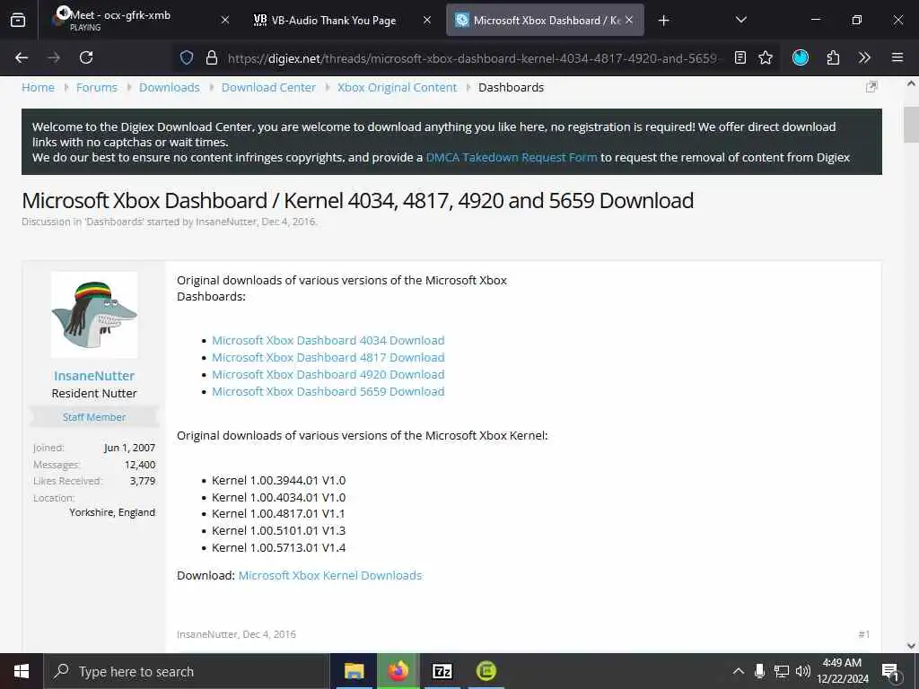
Task: Open Firefox application hamburger menu
Action: coord(897,57)
